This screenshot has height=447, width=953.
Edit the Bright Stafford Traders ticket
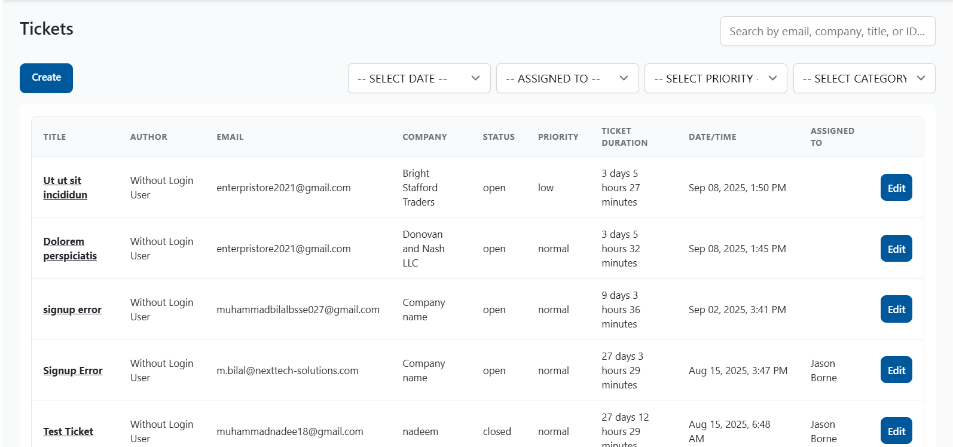coord(896,188)
